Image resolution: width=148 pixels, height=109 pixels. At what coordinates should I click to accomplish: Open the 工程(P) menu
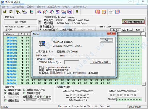click(x=30, y=7)
